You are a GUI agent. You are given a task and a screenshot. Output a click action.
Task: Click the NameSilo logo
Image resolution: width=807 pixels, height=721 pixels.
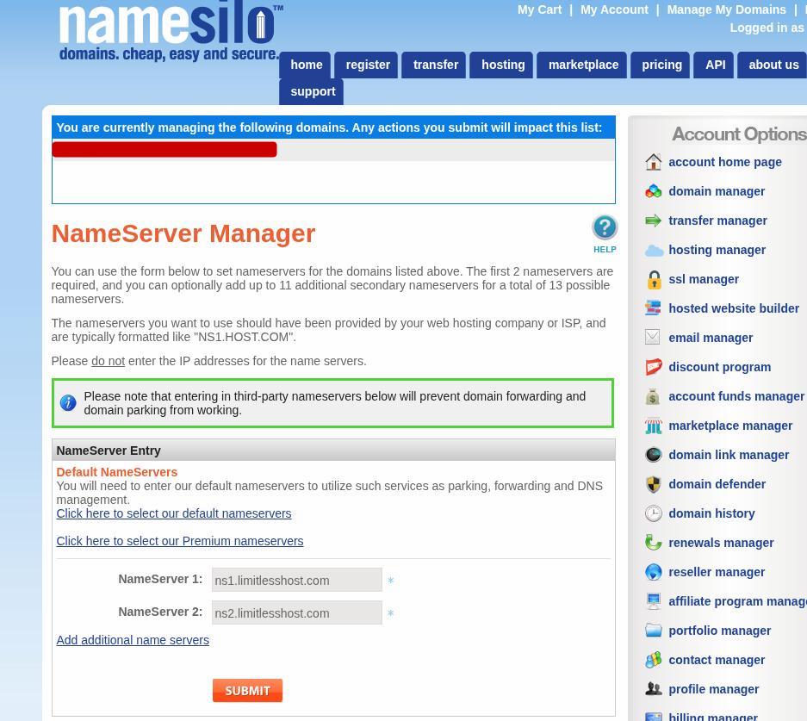point(170,32)
